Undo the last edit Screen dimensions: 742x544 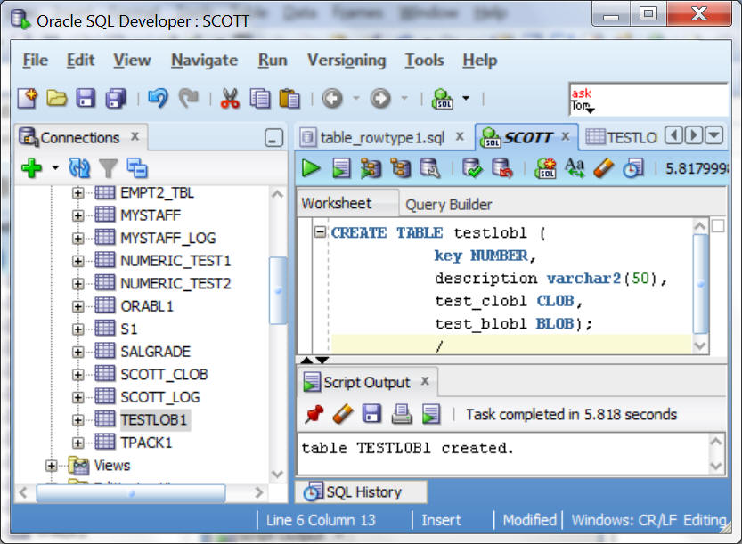click(158, 99)
